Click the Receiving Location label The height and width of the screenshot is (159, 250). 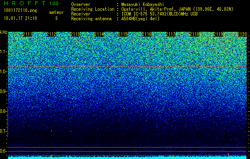(93, 9)
